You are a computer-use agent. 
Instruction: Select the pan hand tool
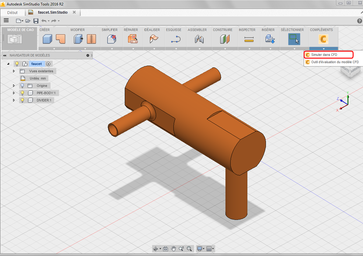pos(173,249)
